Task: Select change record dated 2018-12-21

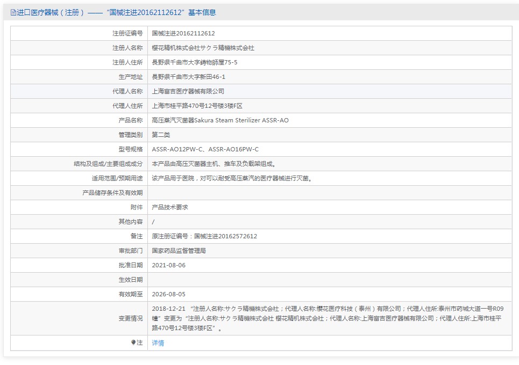Action: click(x=328, y=318)
